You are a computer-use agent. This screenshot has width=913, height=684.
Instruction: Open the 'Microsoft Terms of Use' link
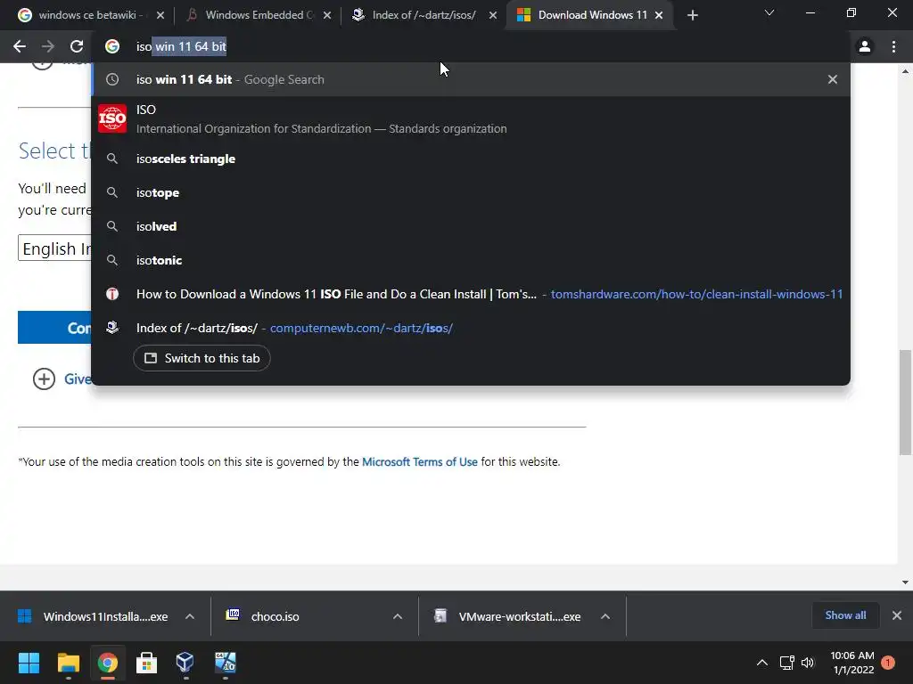point(419,462)
